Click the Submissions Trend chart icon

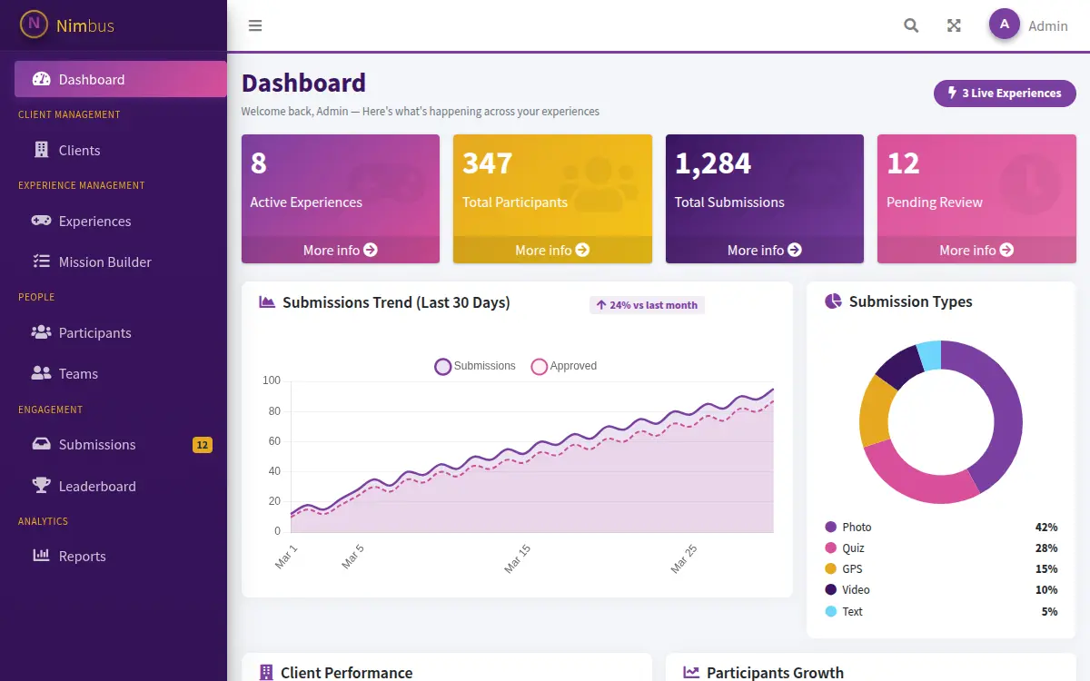tap(267, 302)
